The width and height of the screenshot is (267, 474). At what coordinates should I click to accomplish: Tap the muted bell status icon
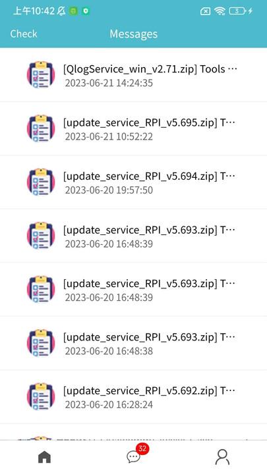61,11
